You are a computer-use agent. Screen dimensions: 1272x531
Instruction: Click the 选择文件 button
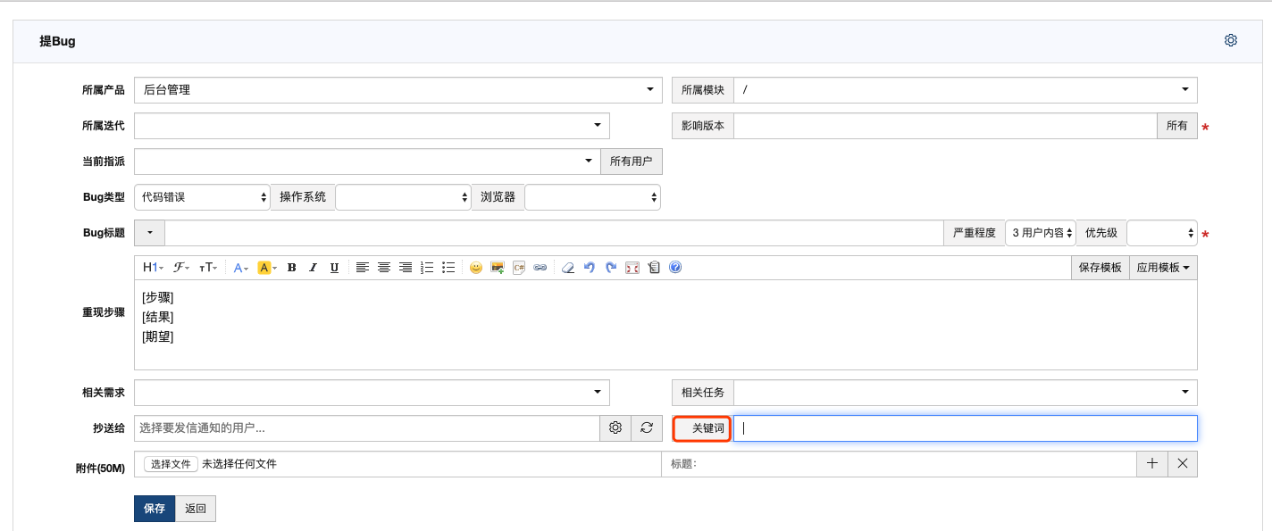tap(171, 464)
